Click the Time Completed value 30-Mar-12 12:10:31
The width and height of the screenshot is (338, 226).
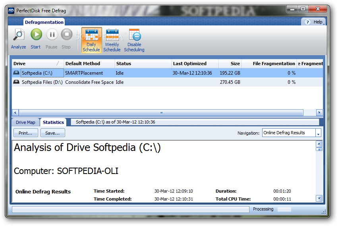(x=174, y=199)
